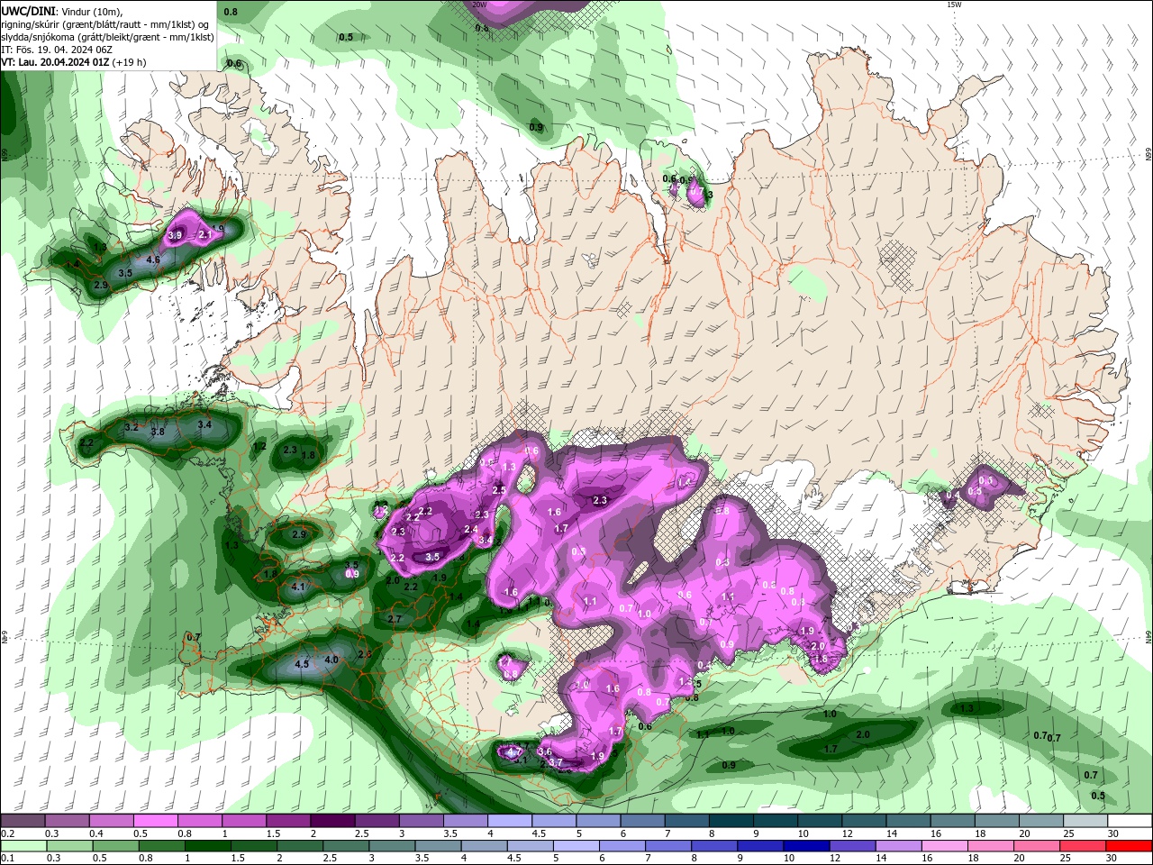Viewport: 1153px width, 865px height.
Task: Select the deep blue 10–12 swatch in lower legend
Action: point(805,846)
